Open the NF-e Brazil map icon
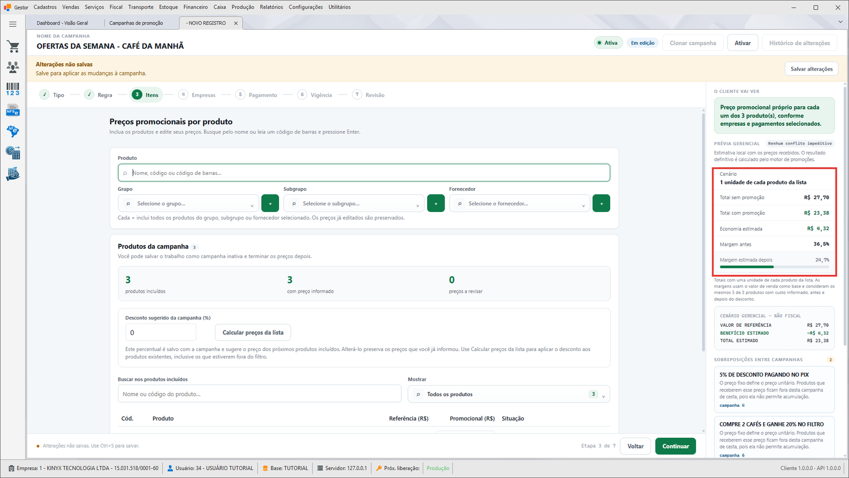This screenshot has height=478, width=849. coord(13,131)
